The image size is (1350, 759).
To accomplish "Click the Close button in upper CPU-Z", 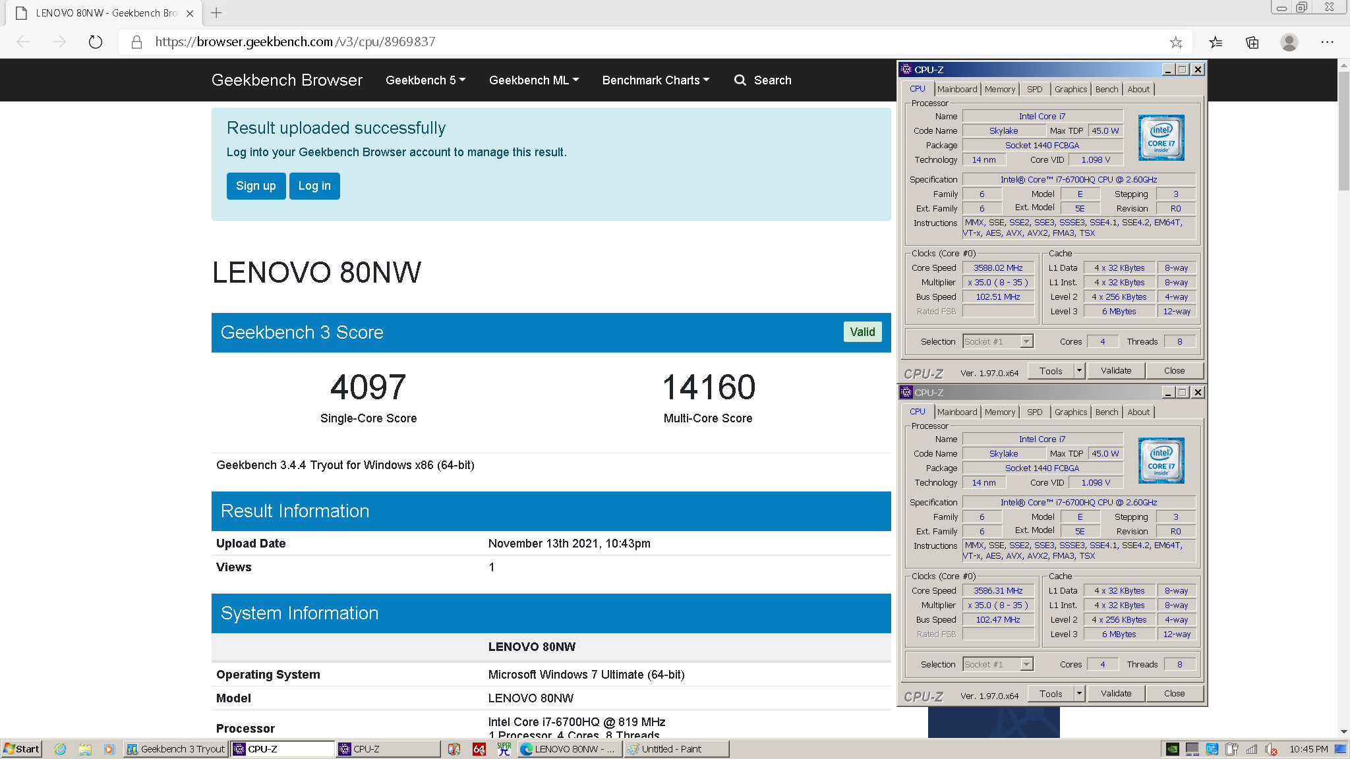I will [1174, 371].
